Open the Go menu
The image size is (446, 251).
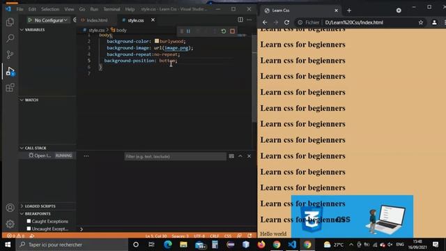(x=82, y=9)
